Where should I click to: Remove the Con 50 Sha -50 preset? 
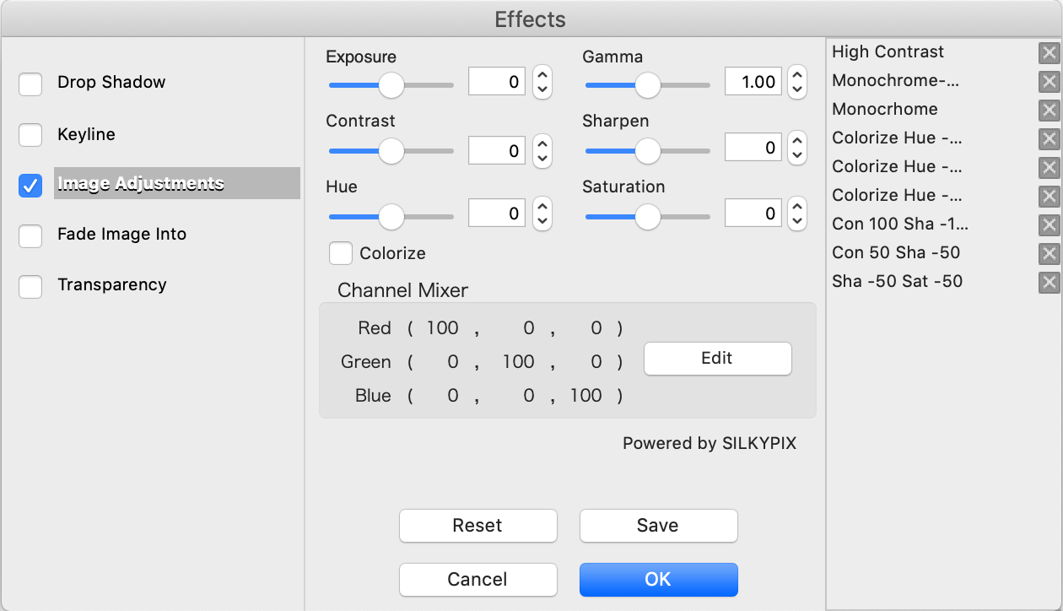(1049, 253)
